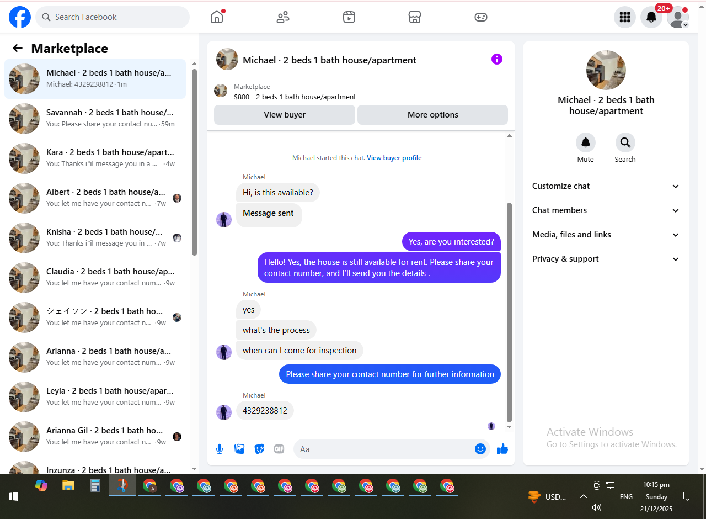
Task: Click the Search Facebook field
Action: pyautogui.click(x=113, y=17)
